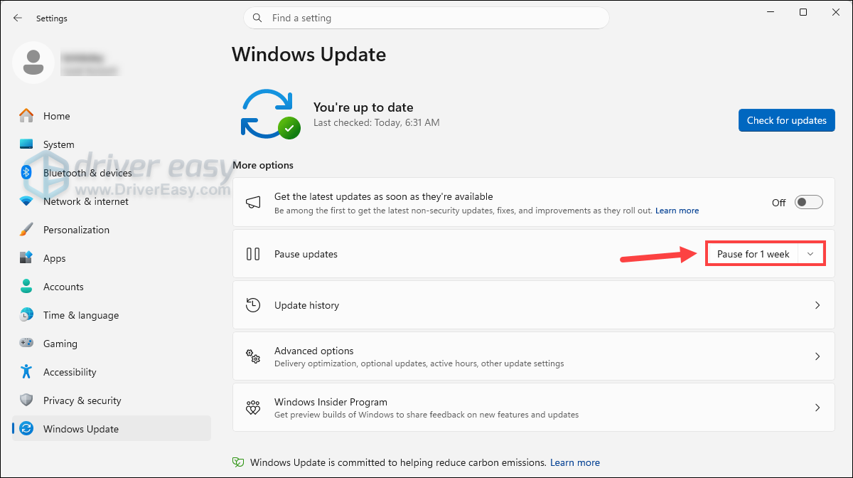The width and height of the screenshot is (853, 478).
Task: Click the Find a setting search box
Action: [x=426, y=18]
